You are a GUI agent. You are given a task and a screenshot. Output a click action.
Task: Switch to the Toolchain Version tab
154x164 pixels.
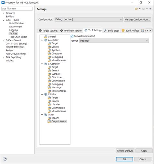(71, 31)
